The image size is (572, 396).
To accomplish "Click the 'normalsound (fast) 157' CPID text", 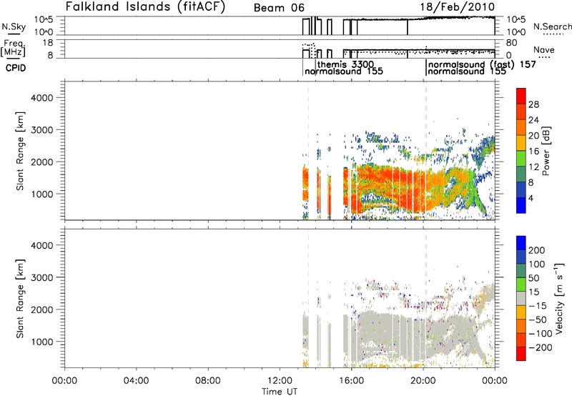I will click(x=482, y=64).
